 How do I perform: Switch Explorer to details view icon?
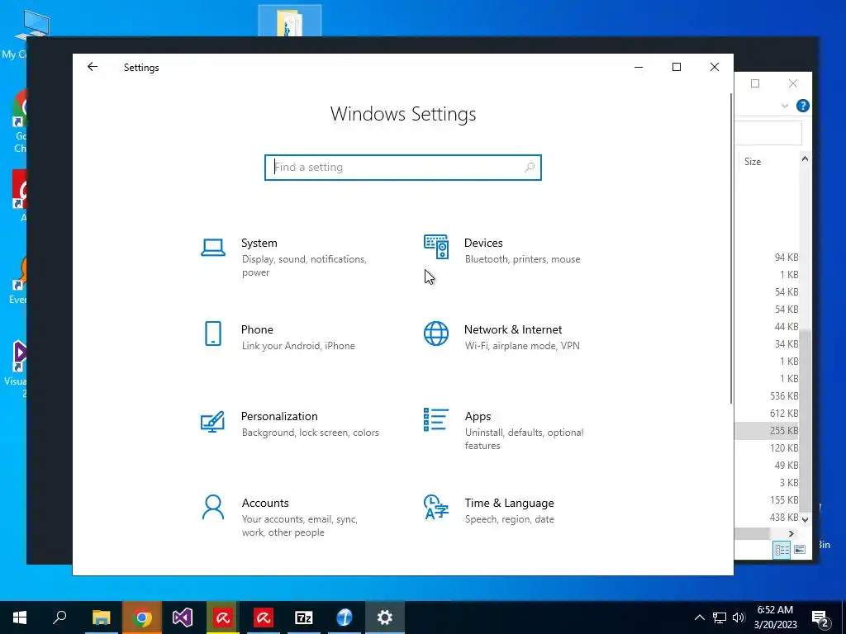pos(782,550)
